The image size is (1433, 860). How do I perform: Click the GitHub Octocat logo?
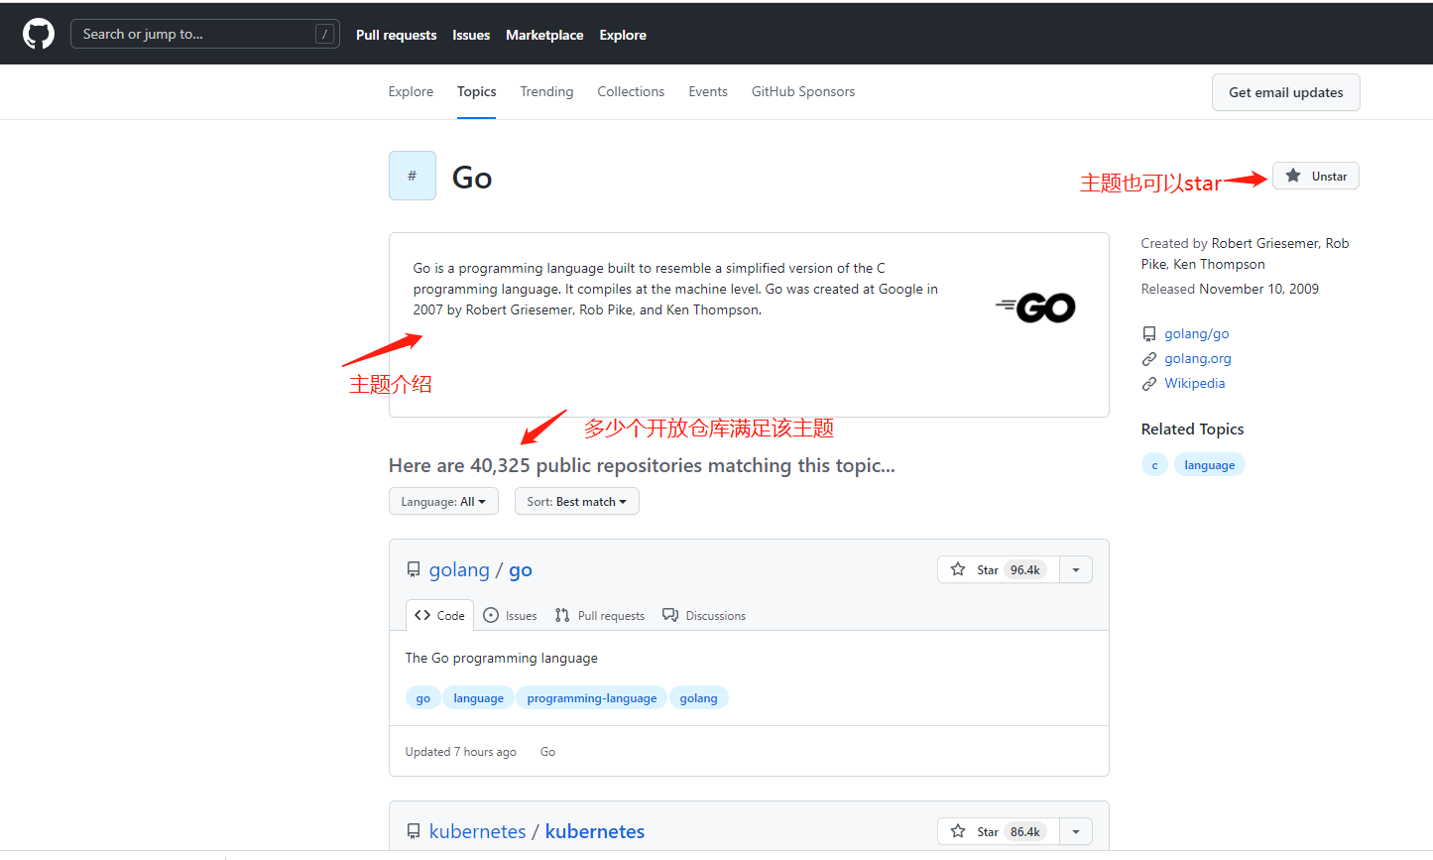pos(39,34)
